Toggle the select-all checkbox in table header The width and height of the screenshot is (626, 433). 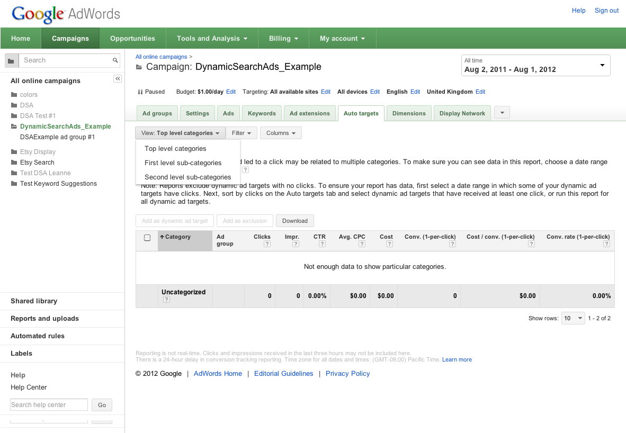point(147,238)
